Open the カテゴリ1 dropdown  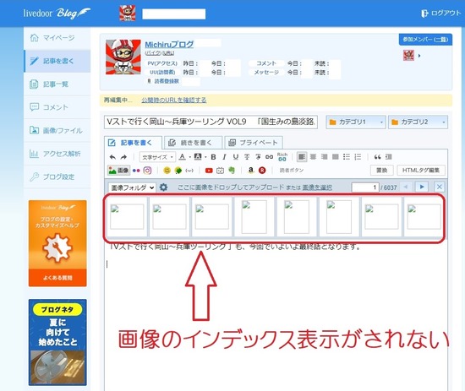click(356, 122)
